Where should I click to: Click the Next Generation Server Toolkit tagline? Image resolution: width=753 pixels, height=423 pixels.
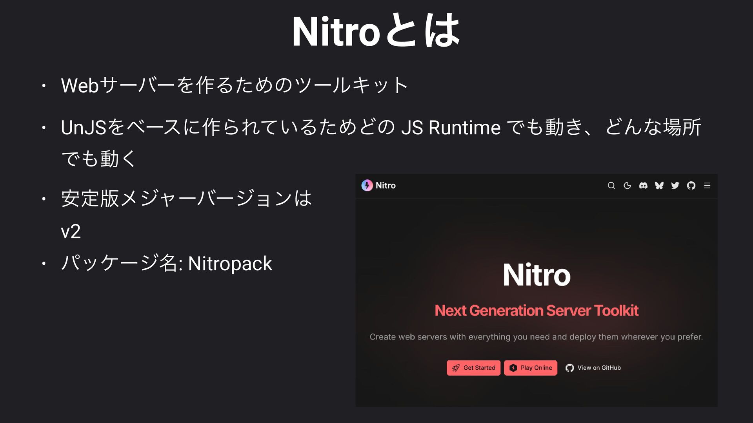[537, 311]
